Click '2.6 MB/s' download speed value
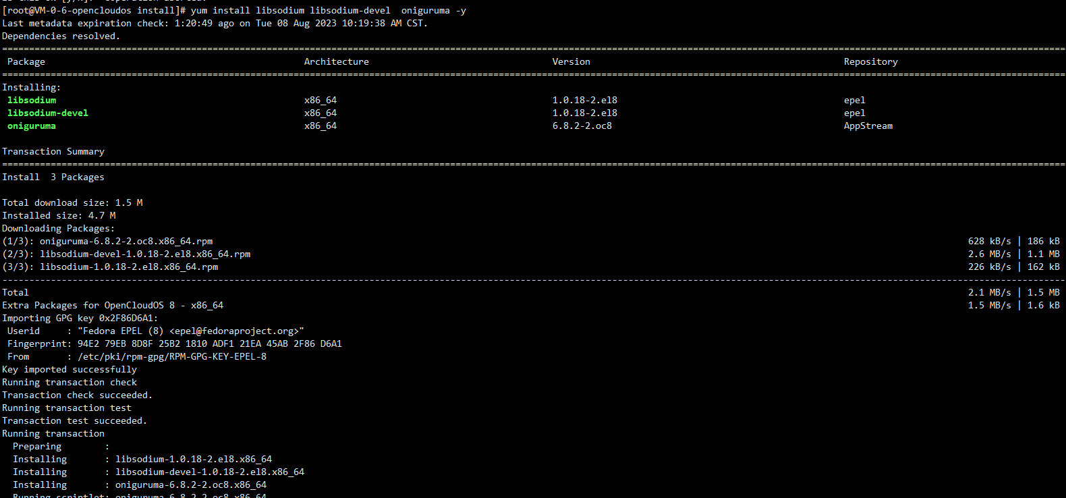1066x498 pixels. [x=990, y=254]
